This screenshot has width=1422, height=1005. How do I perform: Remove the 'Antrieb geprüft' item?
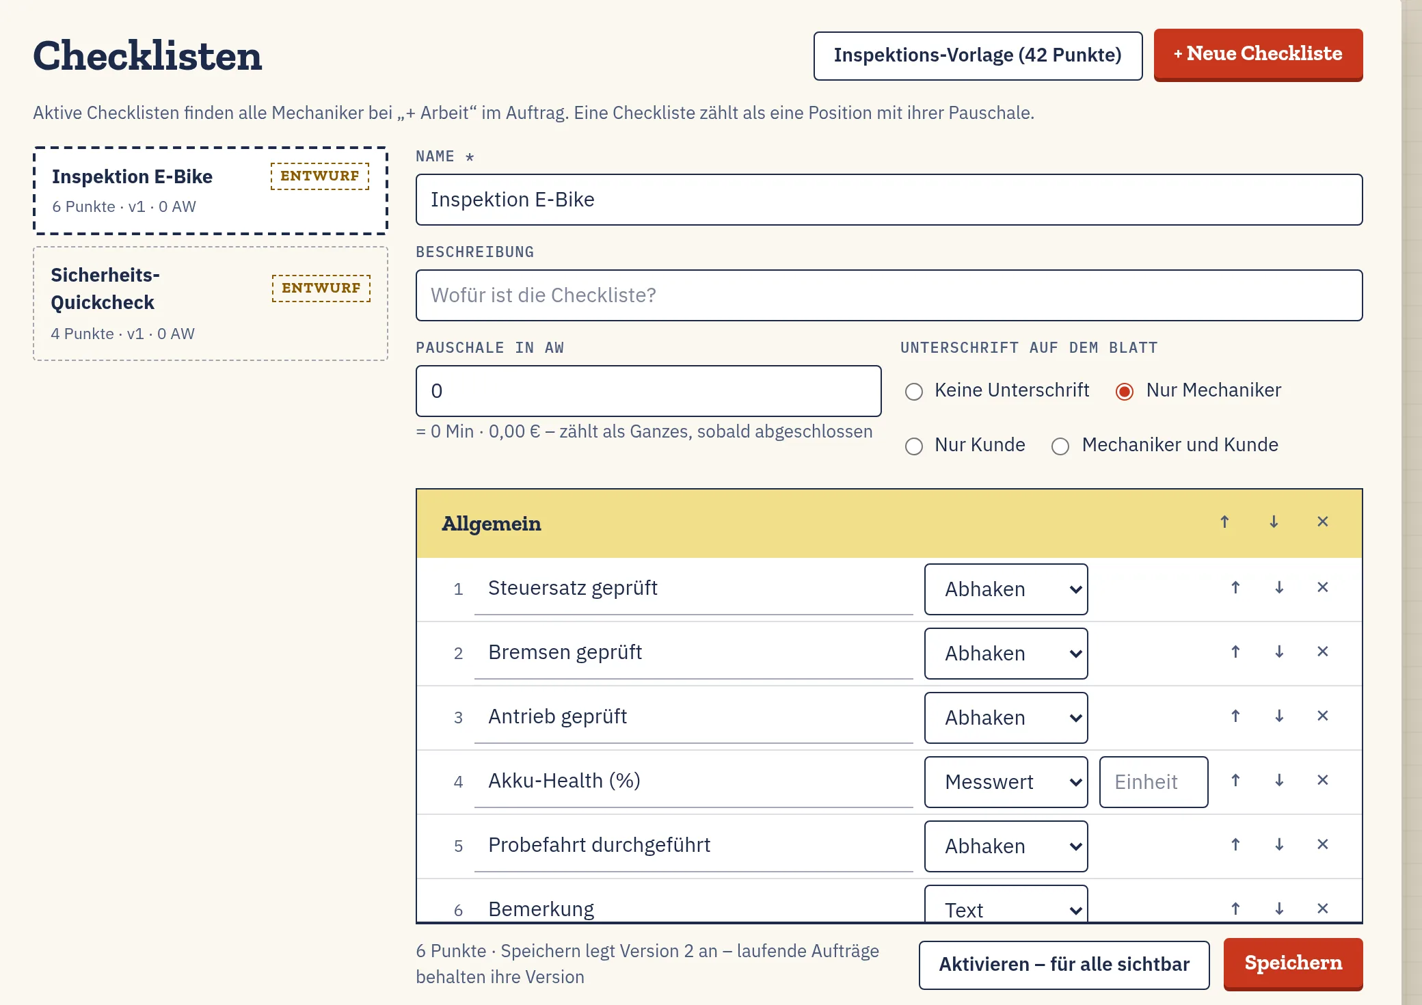click(x=1323, y=716)
